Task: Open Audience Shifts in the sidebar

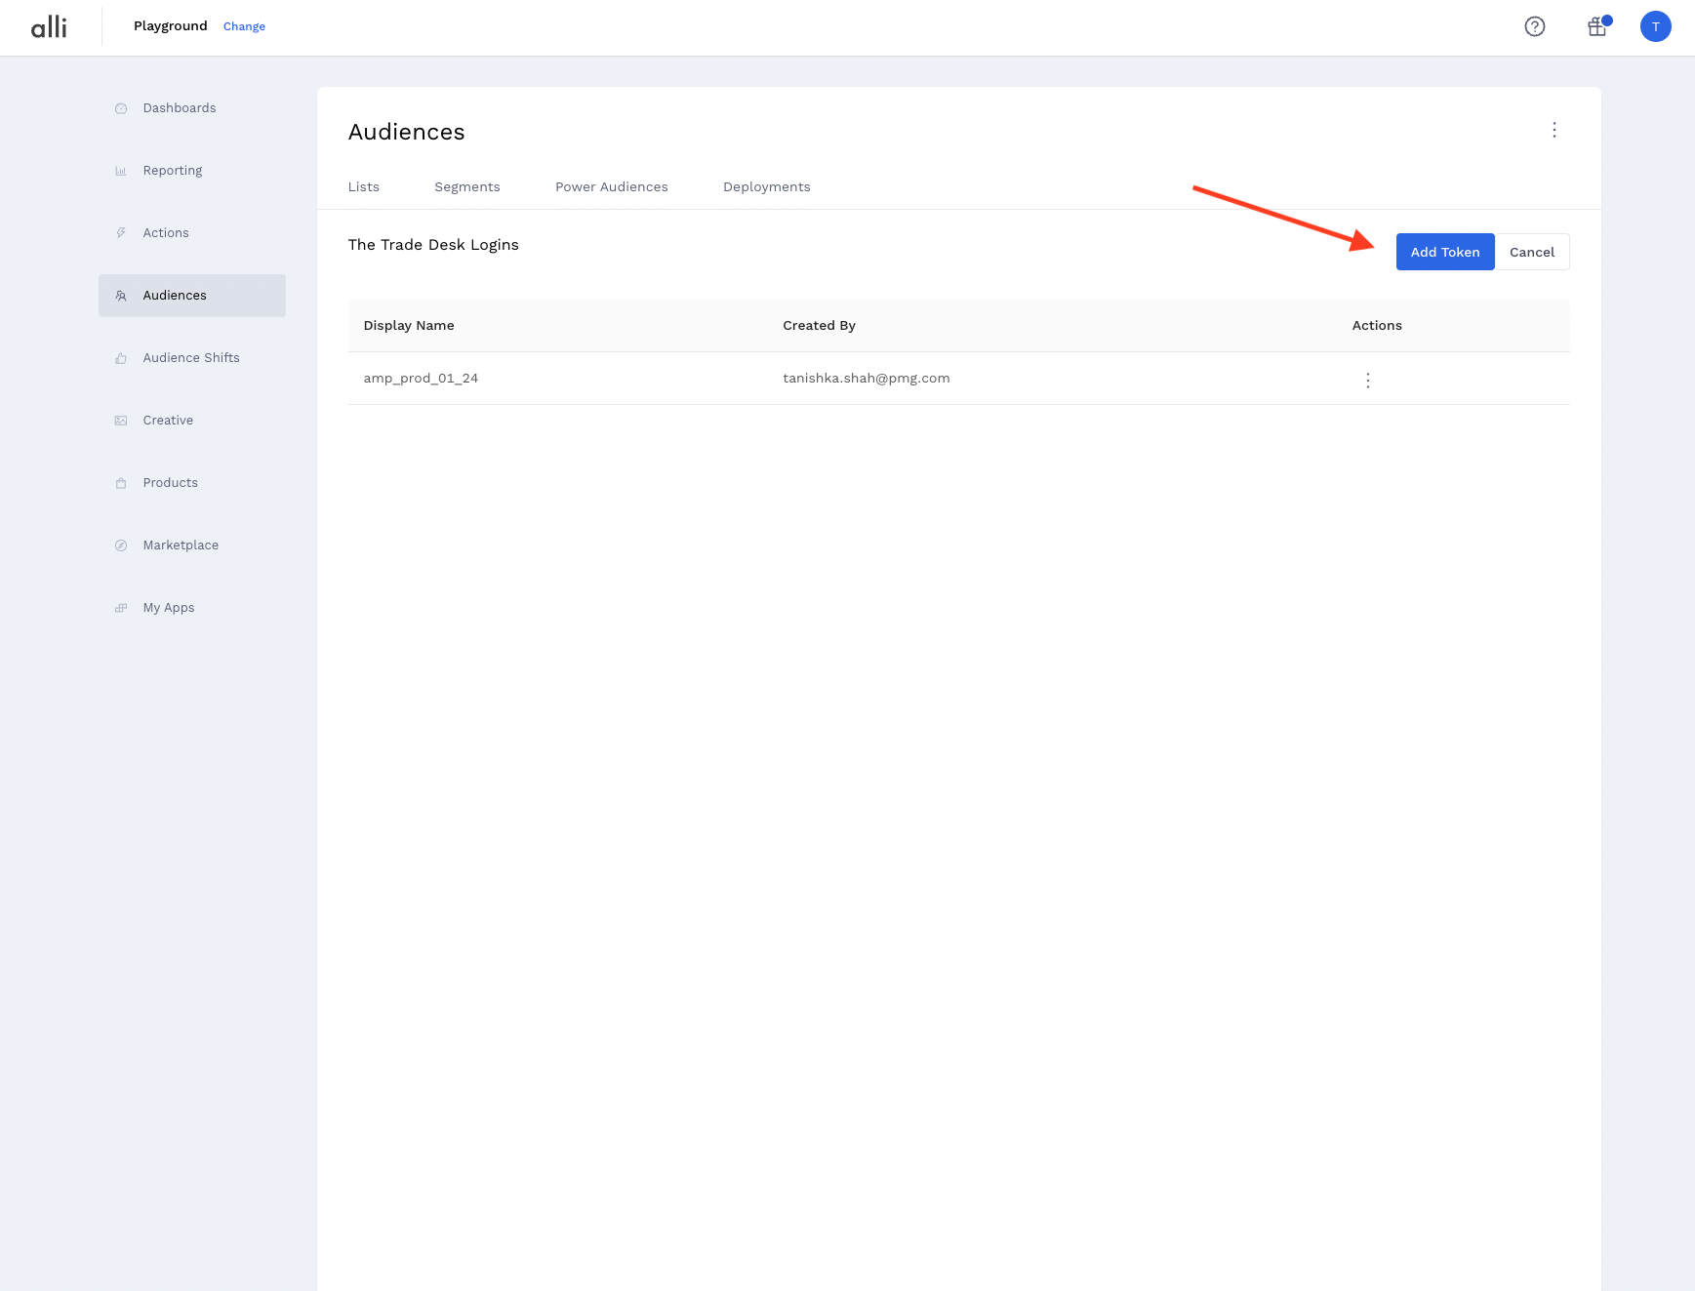Action: coord(190,358)
